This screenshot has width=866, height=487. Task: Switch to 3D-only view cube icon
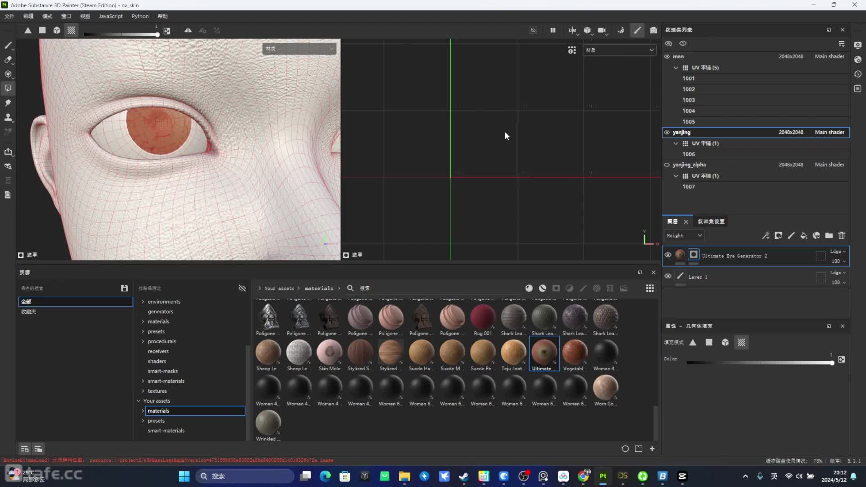[x=587, y=30]
